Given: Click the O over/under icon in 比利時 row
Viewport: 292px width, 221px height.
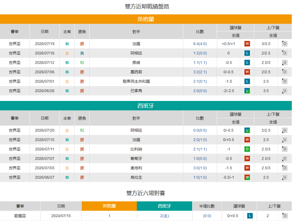Looking at the screenshot, I should (x=285, y=149).
